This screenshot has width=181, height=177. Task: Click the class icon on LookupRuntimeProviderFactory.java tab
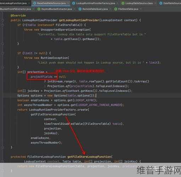coord(73,3)
